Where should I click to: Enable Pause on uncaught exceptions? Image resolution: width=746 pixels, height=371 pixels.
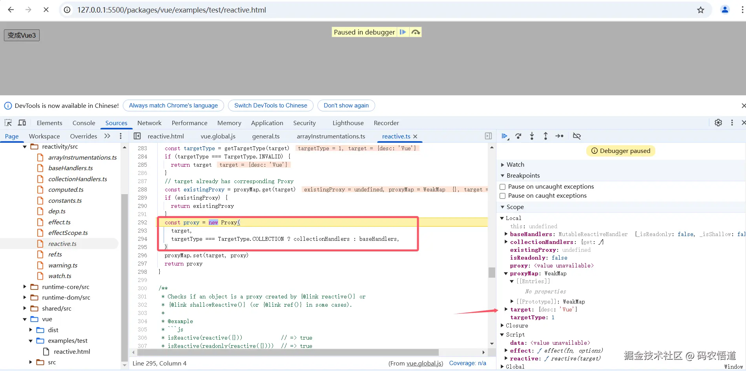coord(502,187)
